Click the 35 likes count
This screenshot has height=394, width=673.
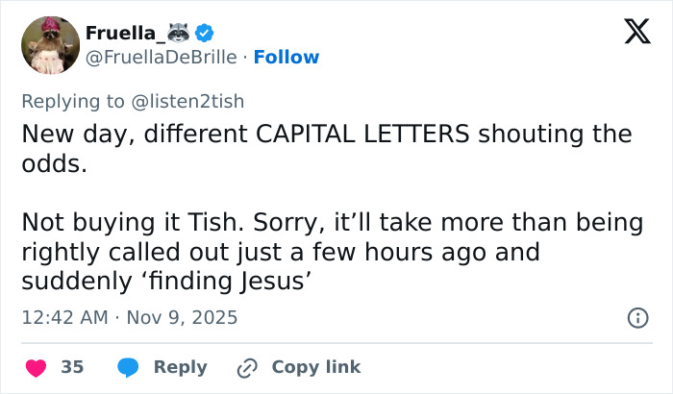pos(72,367)
